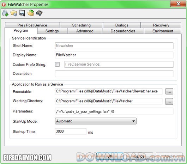The width and height of the screenshot is (187, 164).
Task: Click the Cancel button
Action: tap(139, 156)
